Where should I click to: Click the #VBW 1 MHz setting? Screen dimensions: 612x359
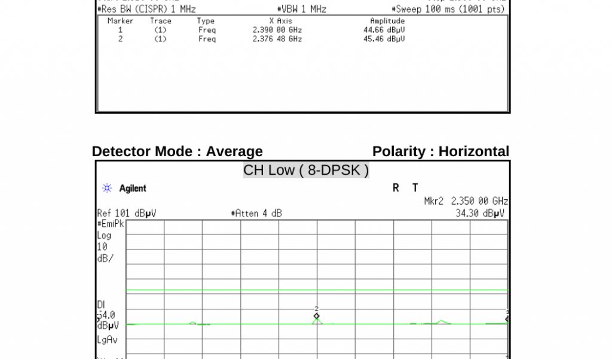pos(301,10)
